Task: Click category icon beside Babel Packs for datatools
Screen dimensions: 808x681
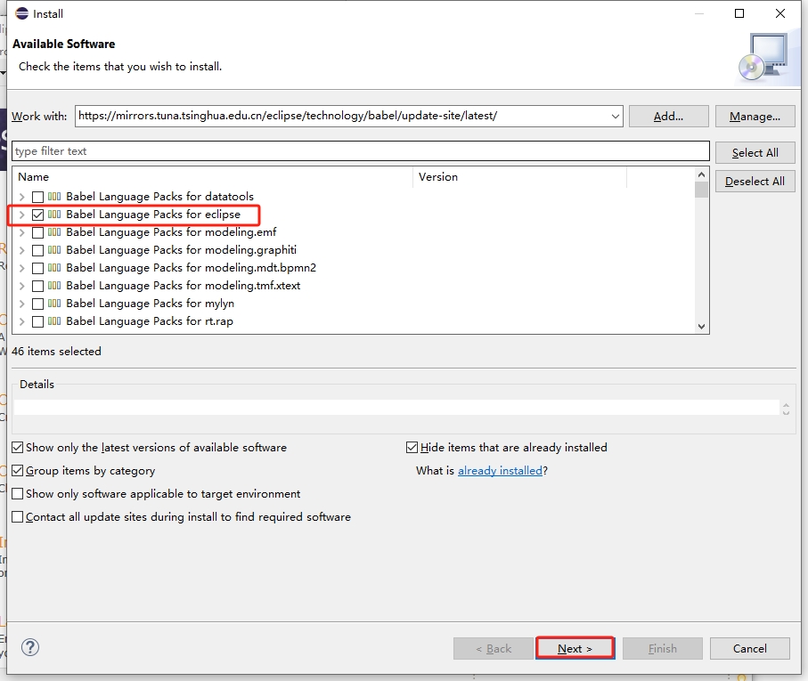Action: pyautogui.click(x=54, y=196)
